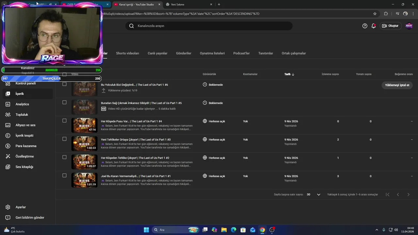Image resolution: width=418 pixels, height=235 pixels.
Task: Open Tanıtımlar tab
Action: 265,53
